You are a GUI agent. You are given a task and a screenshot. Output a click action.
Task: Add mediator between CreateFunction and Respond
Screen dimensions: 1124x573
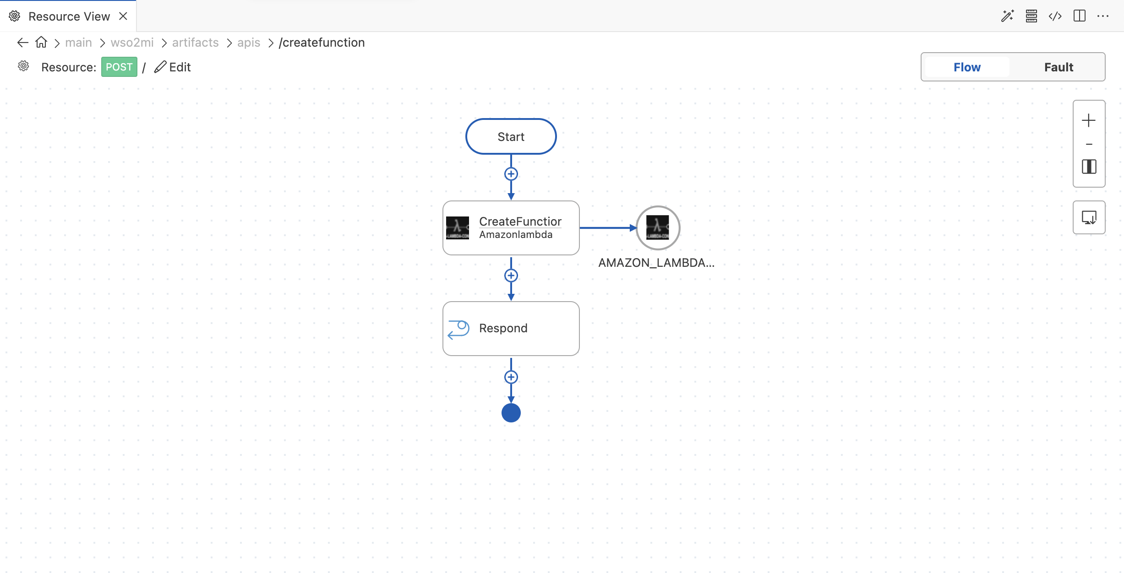pos(511,276)
